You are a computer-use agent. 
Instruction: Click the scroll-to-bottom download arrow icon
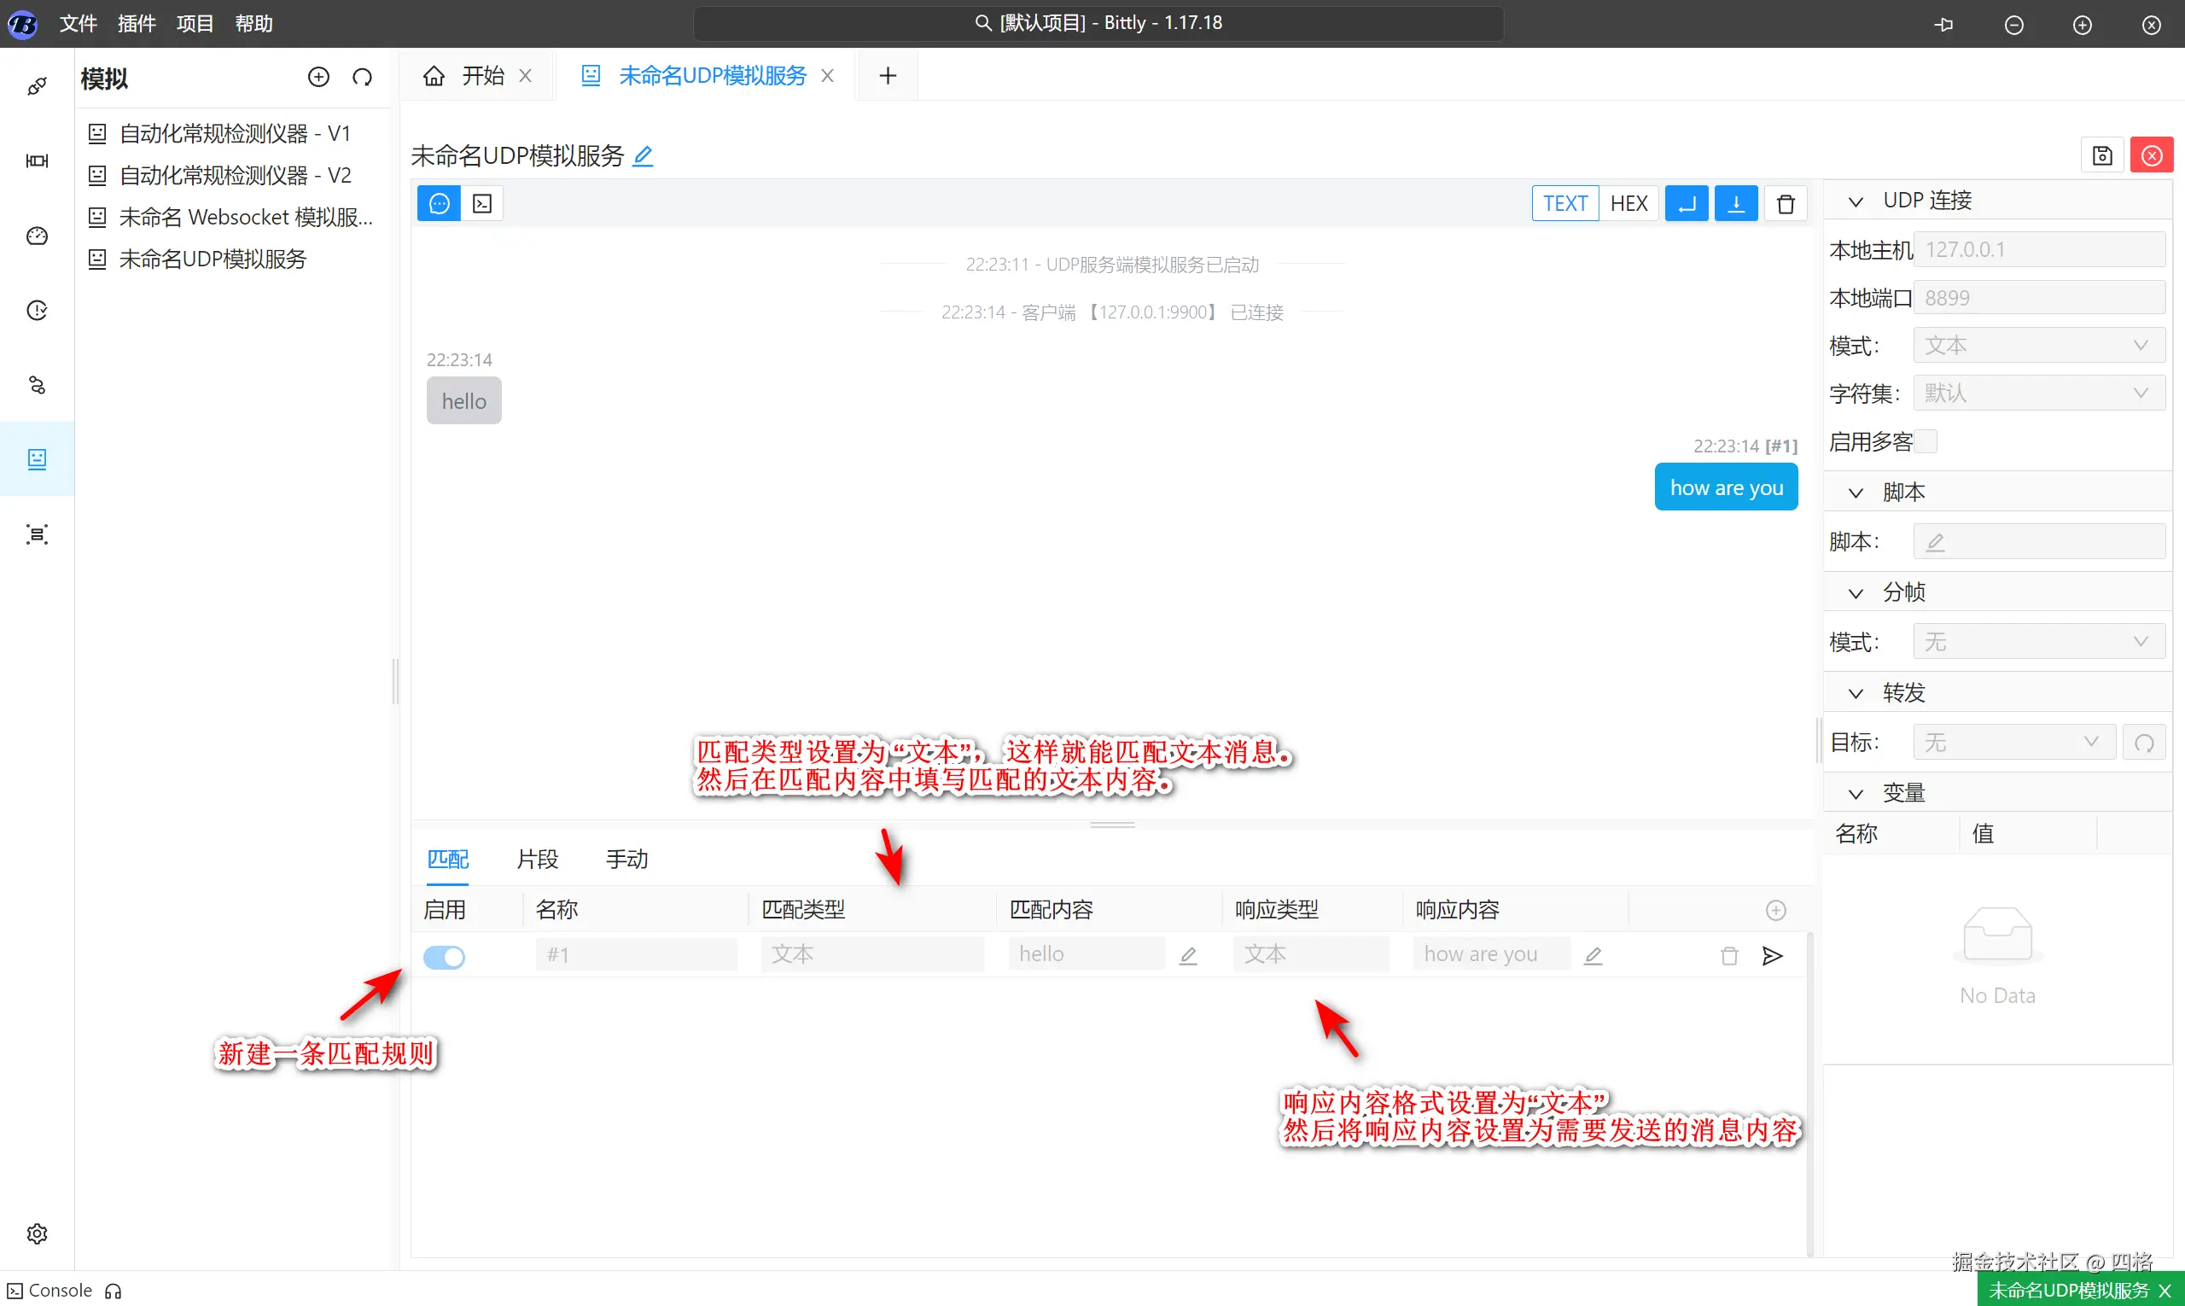click(x=1735, y=204)
